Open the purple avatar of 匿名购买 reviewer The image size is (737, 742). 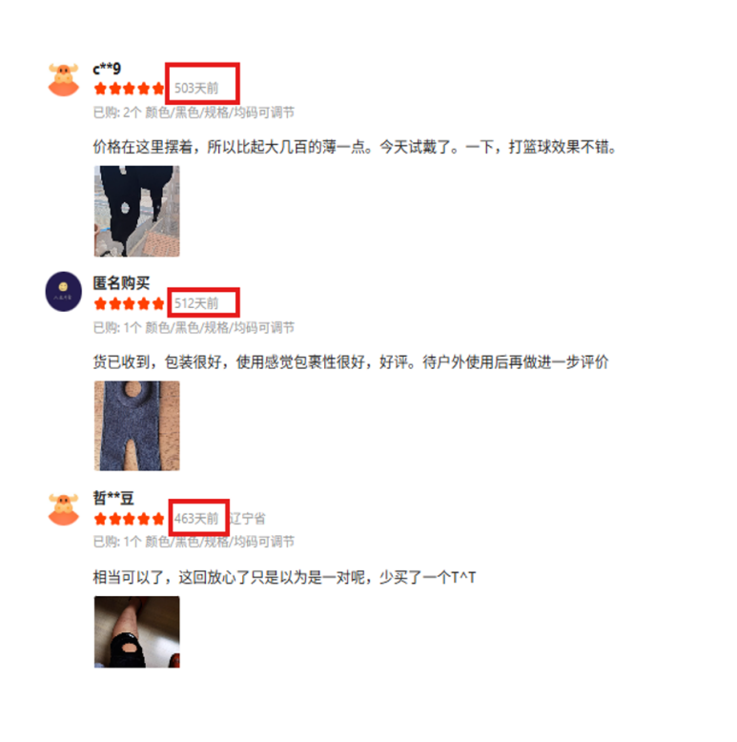pyautogui.click(x=63, y=292)
